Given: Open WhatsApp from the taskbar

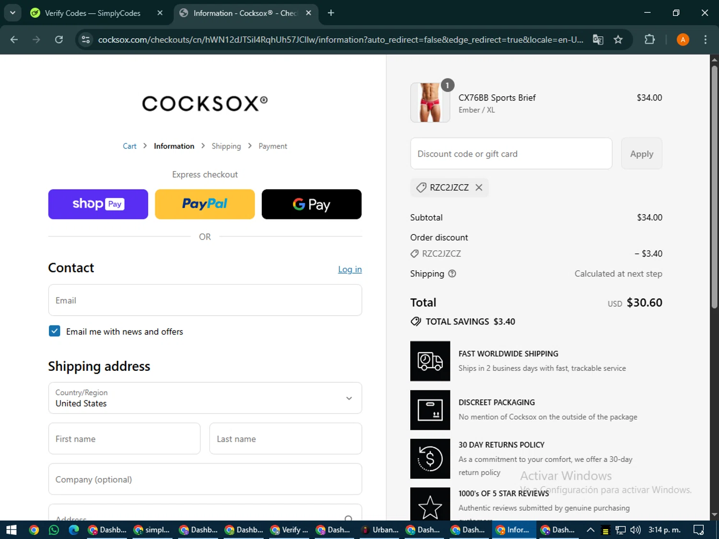Looking at the screenshot, I should pos(54,530).
